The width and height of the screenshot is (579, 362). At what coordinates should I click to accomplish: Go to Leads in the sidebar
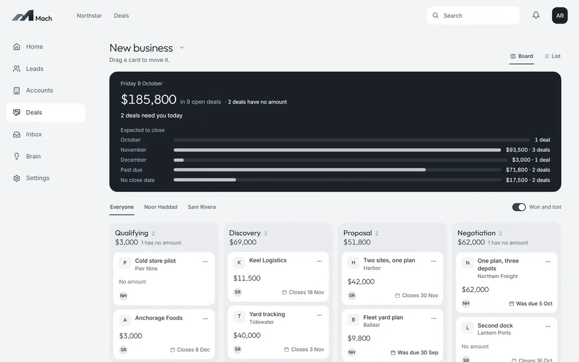[46, 69]
